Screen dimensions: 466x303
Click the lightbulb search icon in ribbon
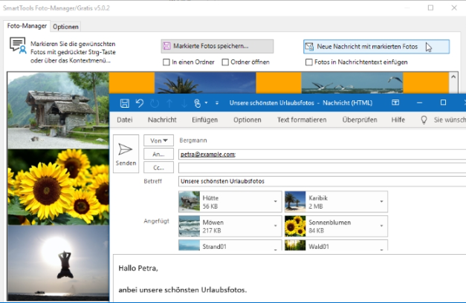[x=424, y=120]
